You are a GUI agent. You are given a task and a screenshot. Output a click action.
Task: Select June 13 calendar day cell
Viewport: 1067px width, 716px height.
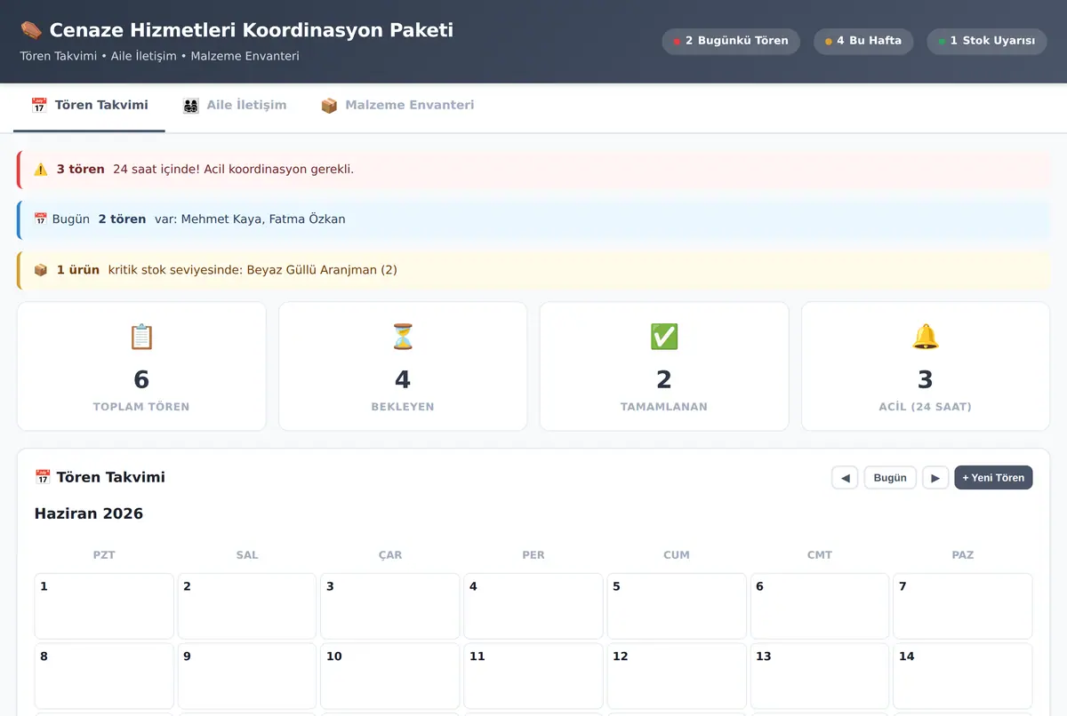click(820, 676)
